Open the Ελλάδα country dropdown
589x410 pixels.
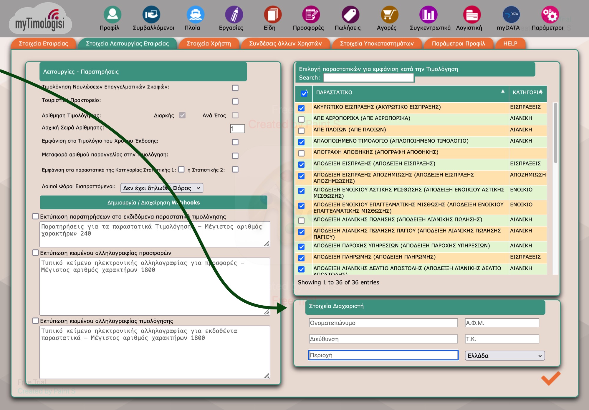[504, 356]
